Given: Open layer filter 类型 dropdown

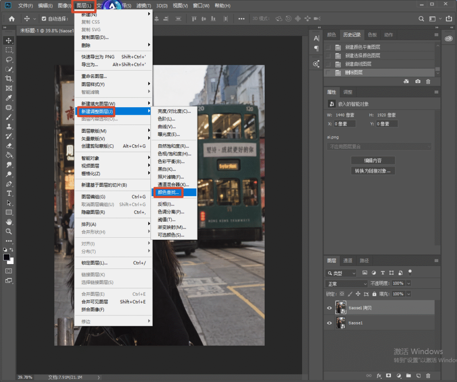Looking at the screenshot, I should (341, 273).
